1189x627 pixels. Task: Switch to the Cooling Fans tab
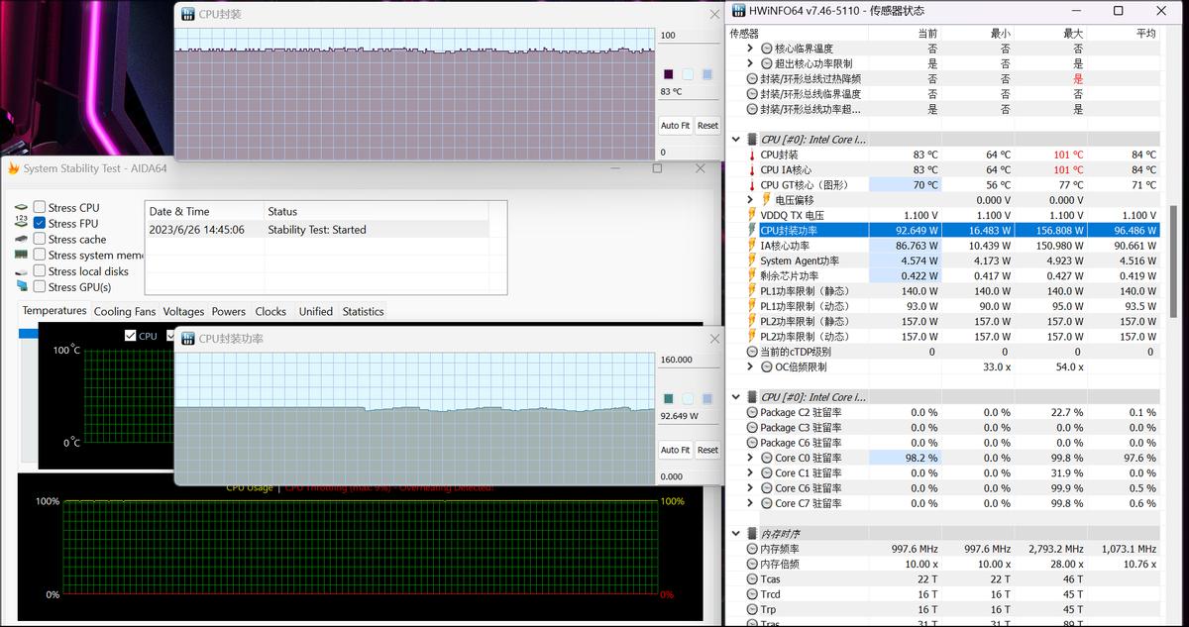tap(125, 311)
